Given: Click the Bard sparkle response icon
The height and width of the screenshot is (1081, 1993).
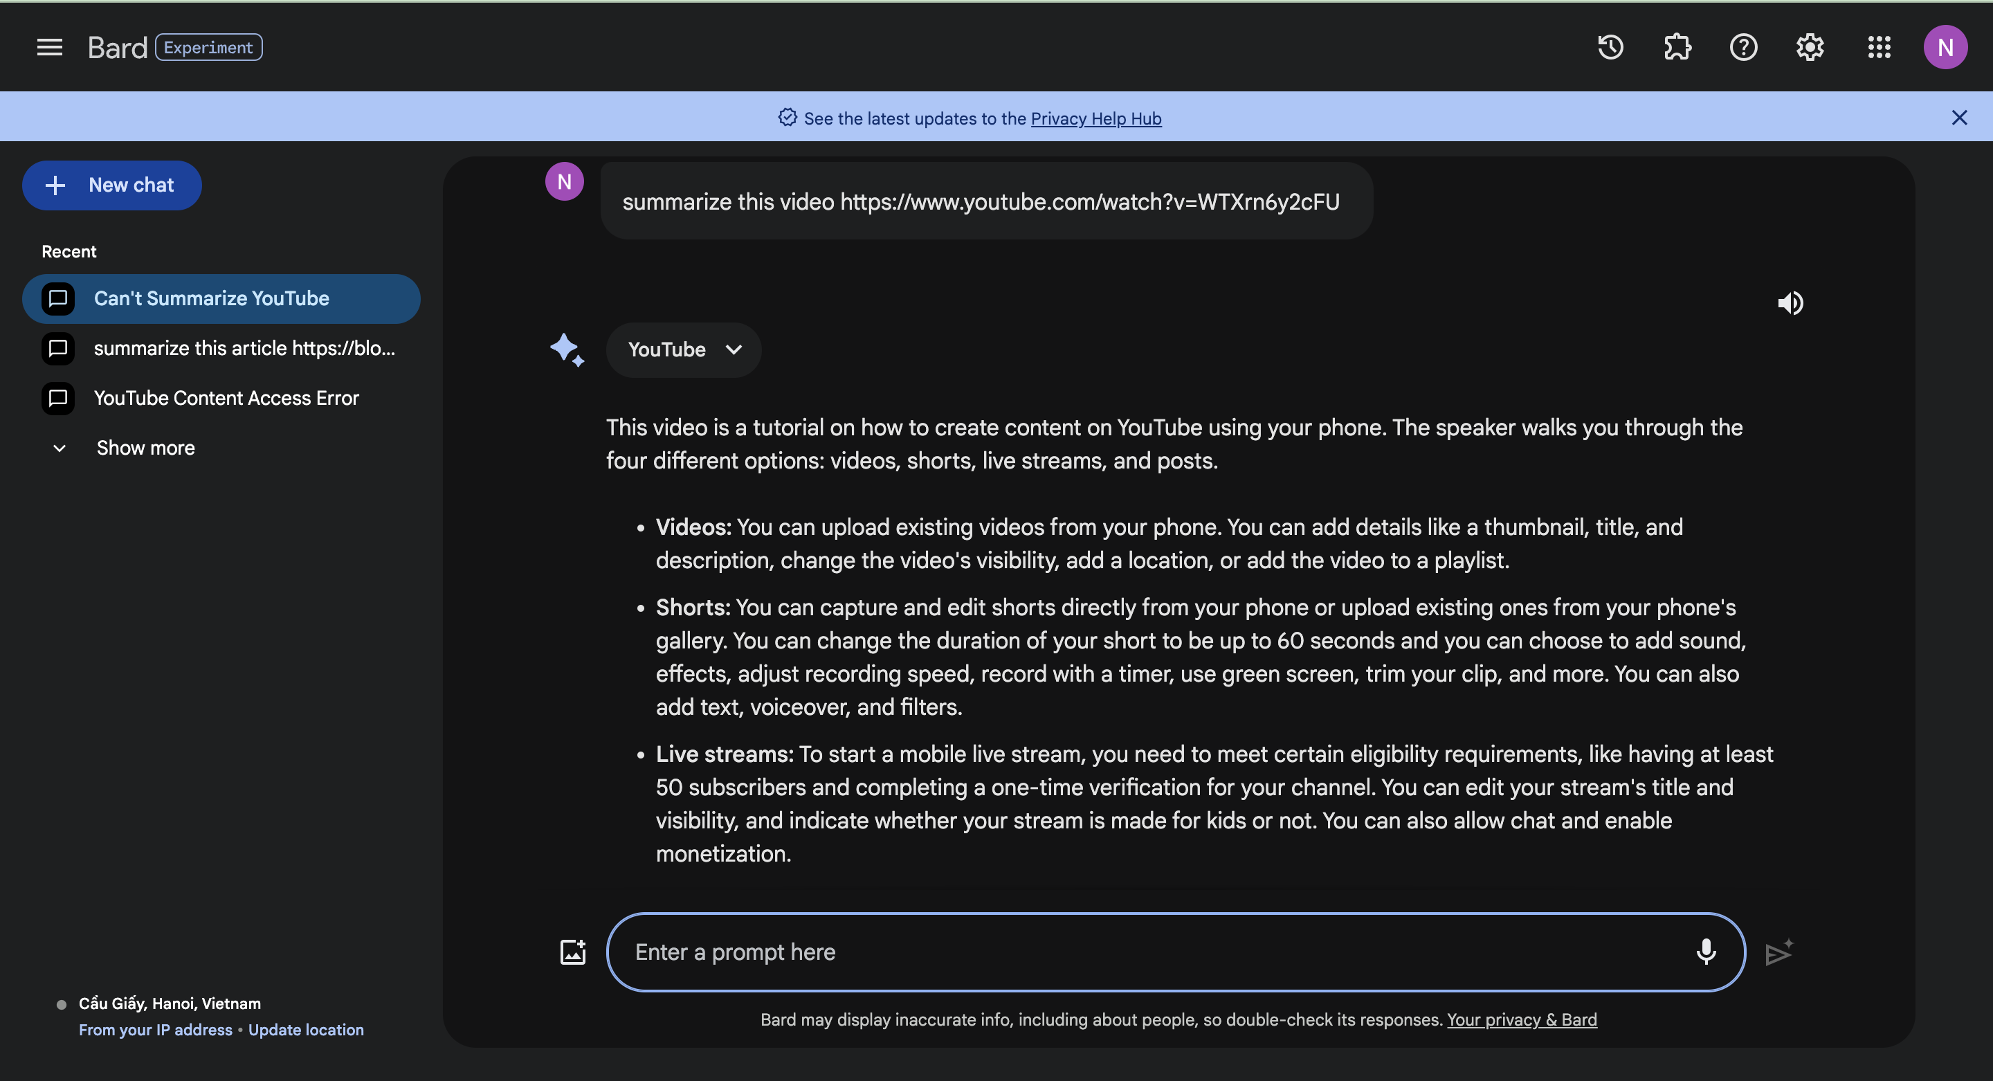Looking at the screenshot, I should click(x=567, y=349).
